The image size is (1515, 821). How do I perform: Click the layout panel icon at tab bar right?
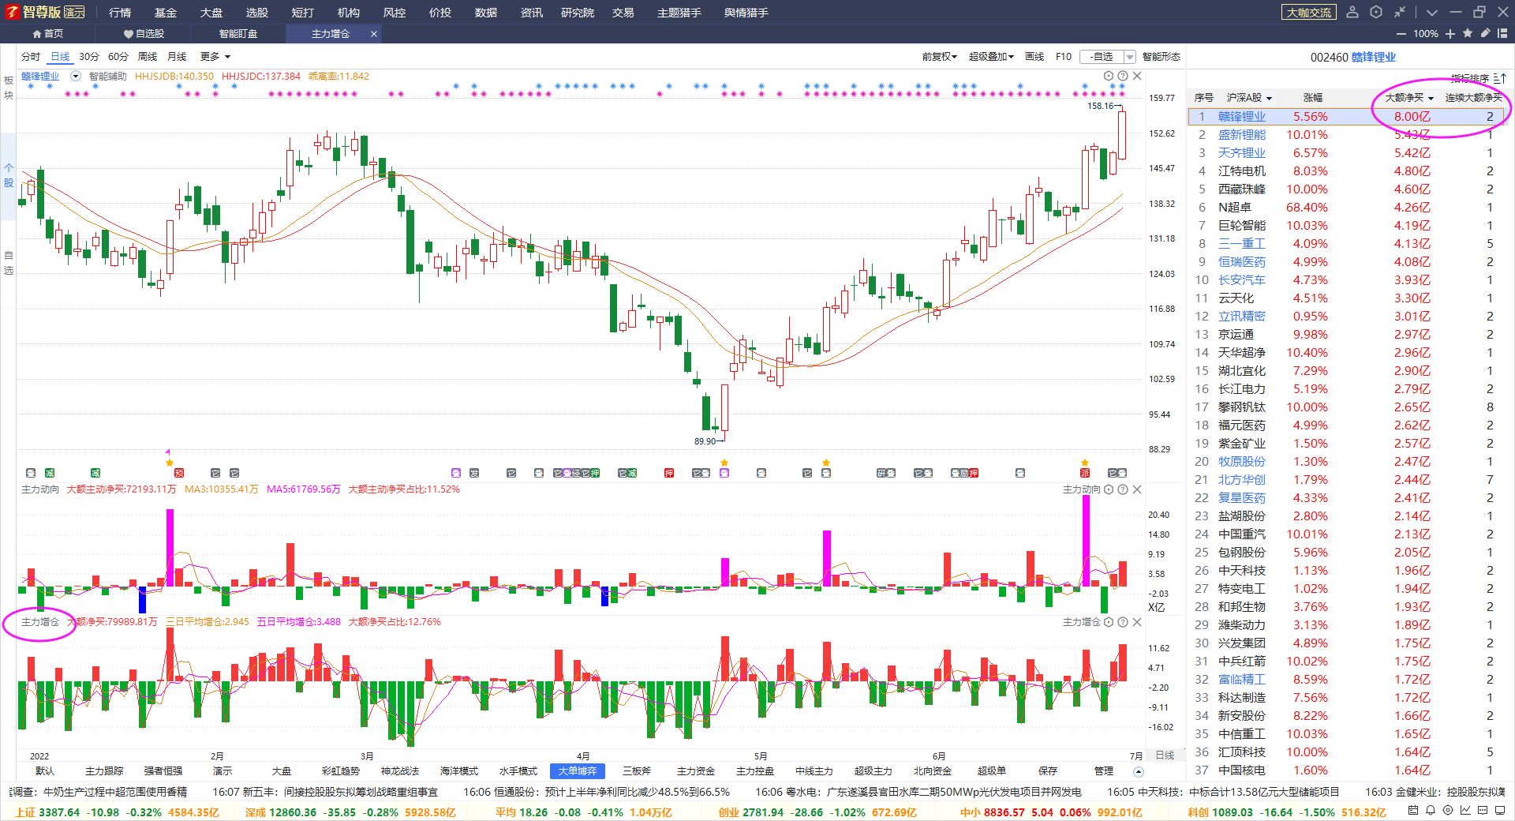point(1502,33)
